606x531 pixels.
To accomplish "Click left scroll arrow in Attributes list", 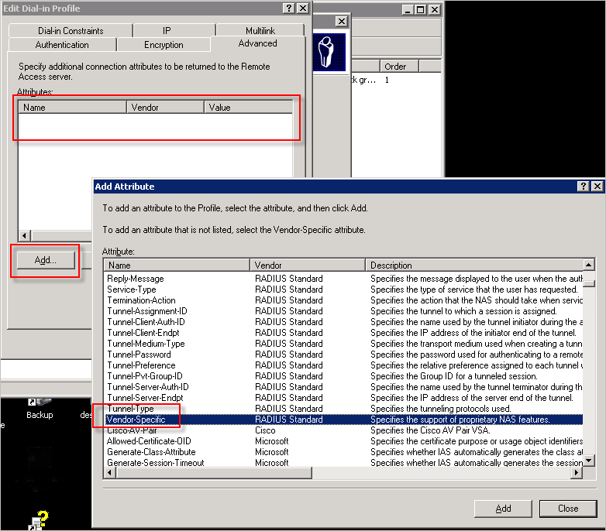I will pos(23,235).
